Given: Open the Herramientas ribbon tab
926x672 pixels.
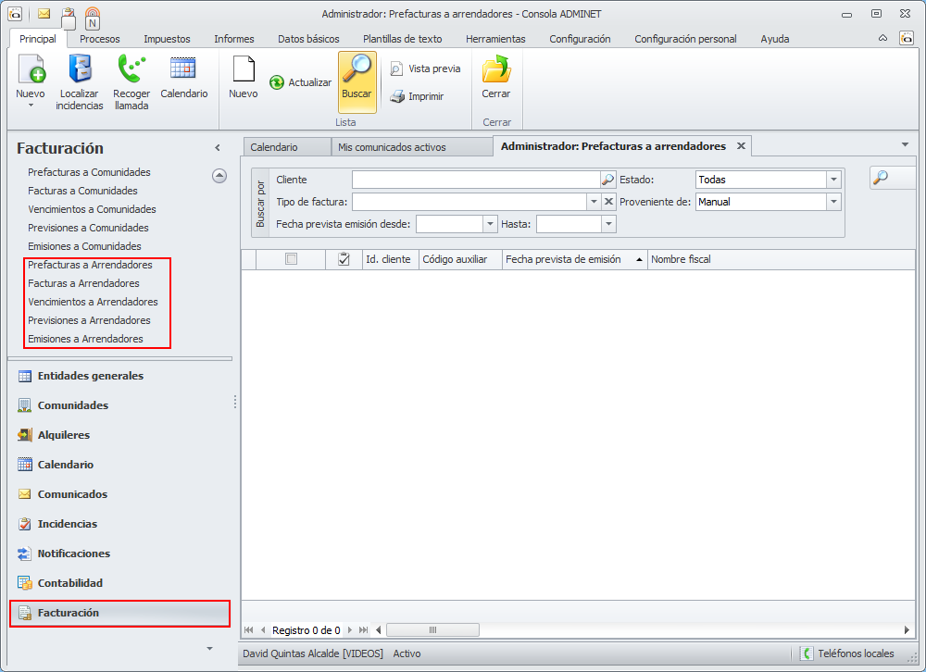Looking at the screenshot, I should pos(495,39).
